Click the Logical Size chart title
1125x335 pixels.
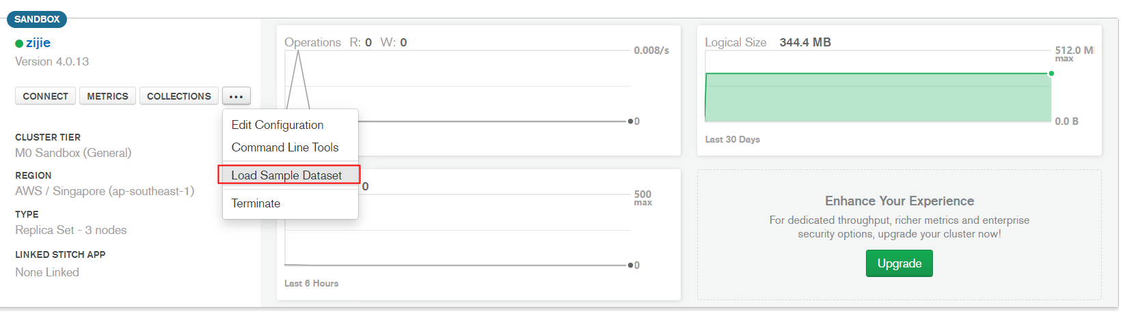pos(735,42)
